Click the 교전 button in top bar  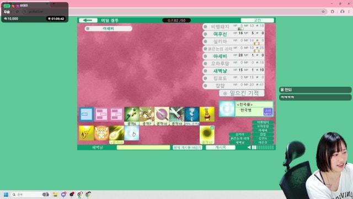pyautogui.click(x=258, y=20)
